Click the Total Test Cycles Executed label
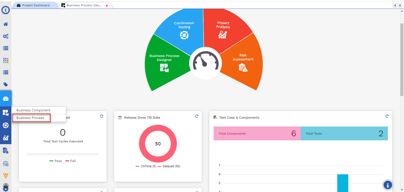 point(63,141)
